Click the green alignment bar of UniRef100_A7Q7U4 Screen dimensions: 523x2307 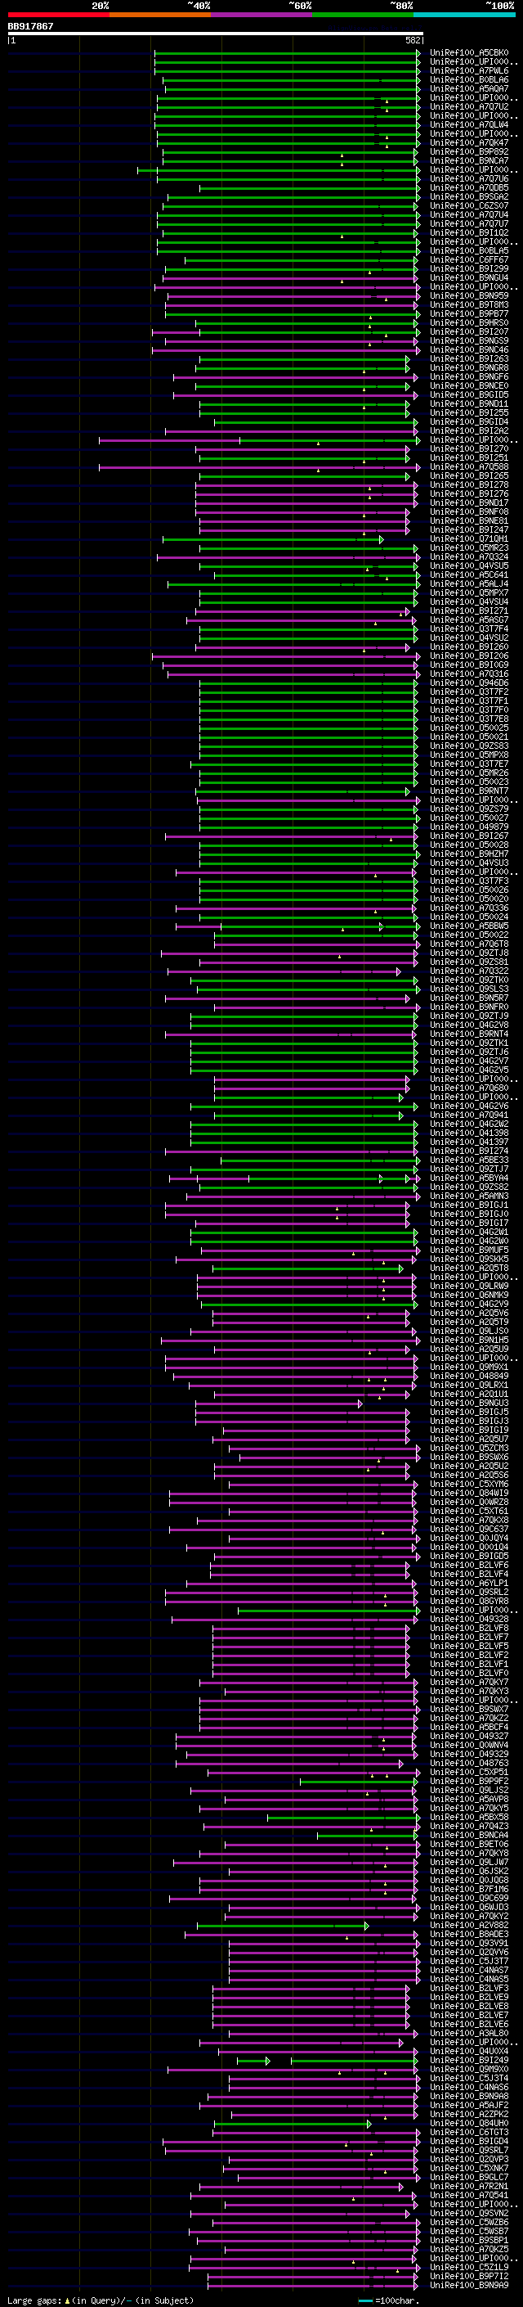click(288, 215)
